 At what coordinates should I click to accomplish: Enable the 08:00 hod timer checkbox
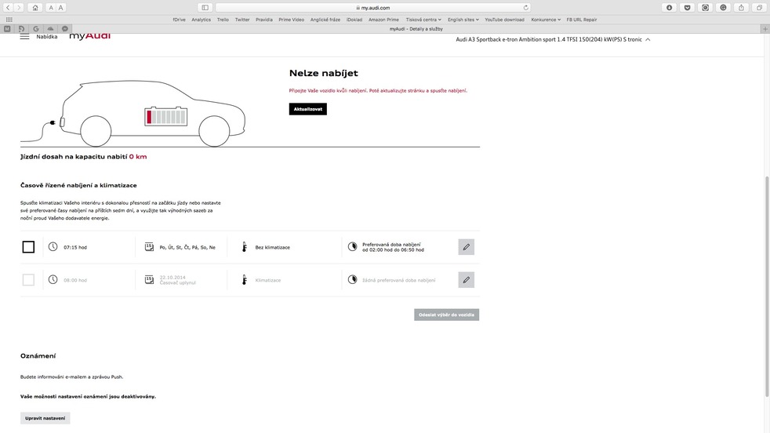tap(28, 280)
